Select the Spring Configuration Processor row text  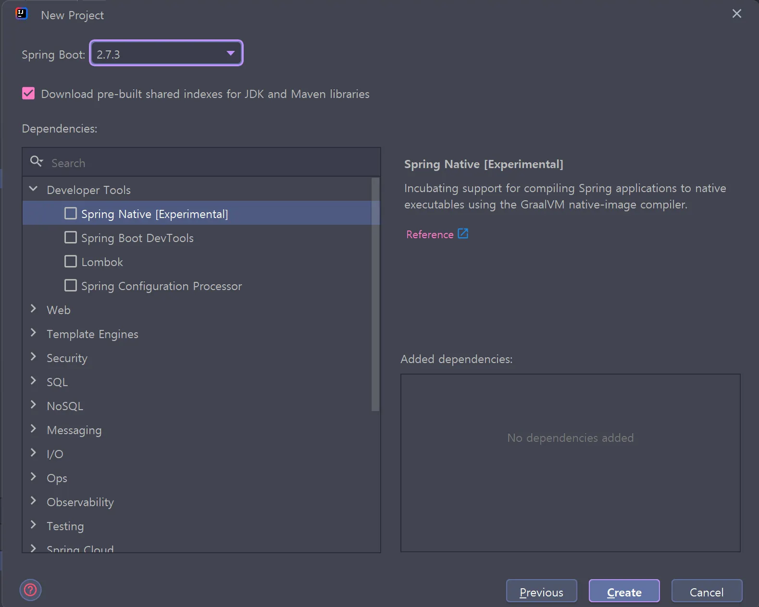tap(162, 286)
